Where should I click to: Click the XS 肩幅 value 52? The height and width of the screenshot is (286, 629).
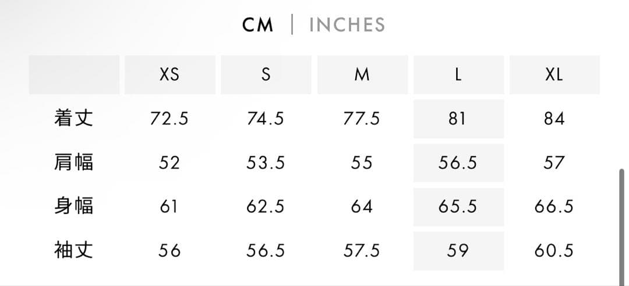169,163
